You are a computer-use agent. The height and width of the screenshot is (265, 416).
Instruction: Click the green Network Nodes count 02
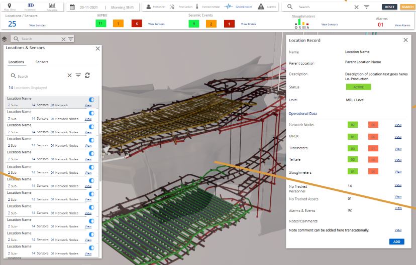pos(353,125)
